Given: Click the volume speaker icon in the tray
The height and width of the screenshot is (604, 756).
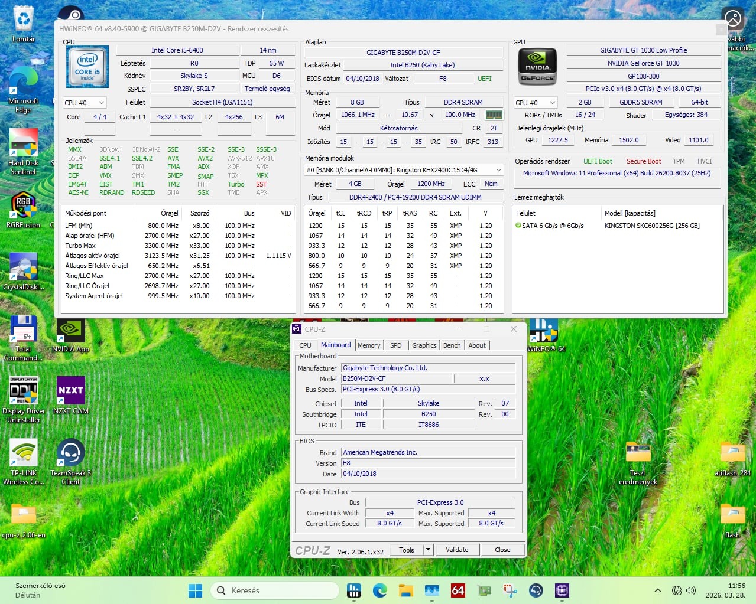Looking at the screenshot, I should click(691, 590).
